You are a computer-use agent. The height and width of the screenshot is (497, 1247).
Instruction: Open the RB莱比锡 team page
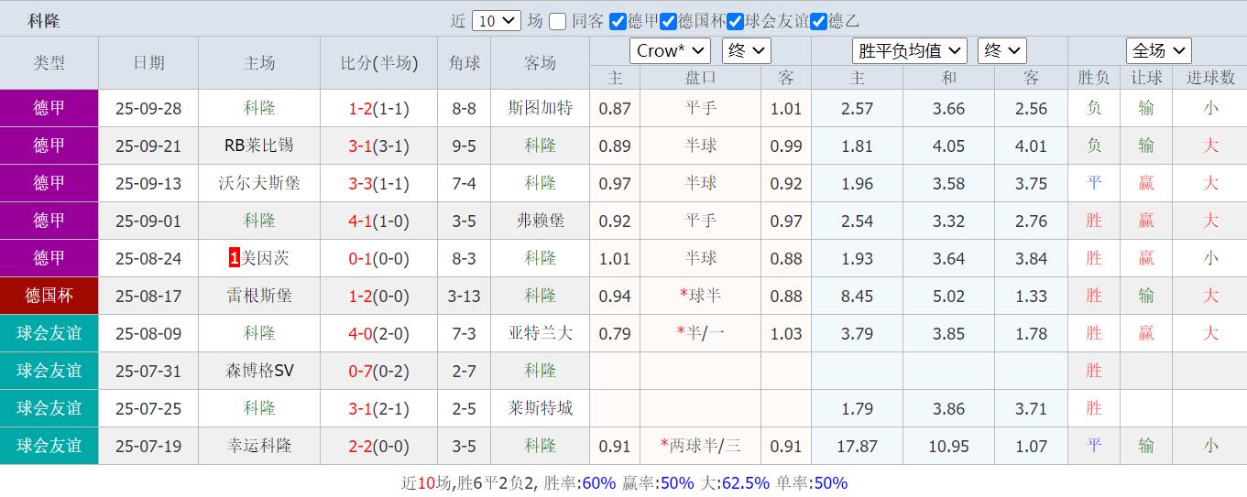click(259, 146)
